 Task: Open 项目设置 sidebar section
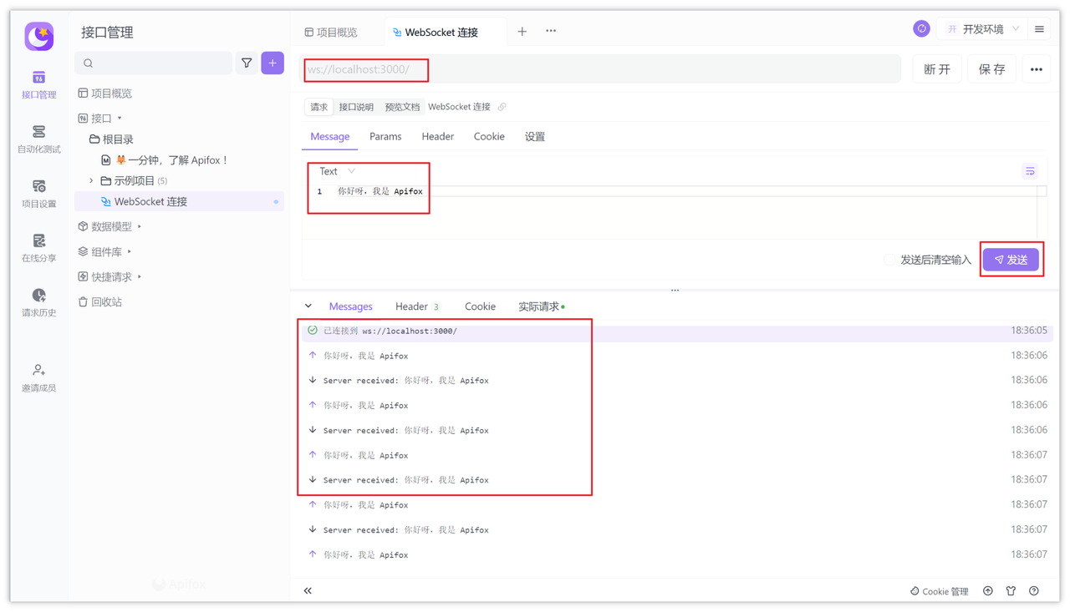click(38, 194)
